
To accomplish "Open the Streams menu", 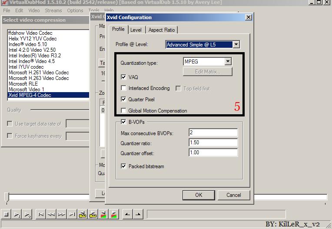I will pos(53,10).
